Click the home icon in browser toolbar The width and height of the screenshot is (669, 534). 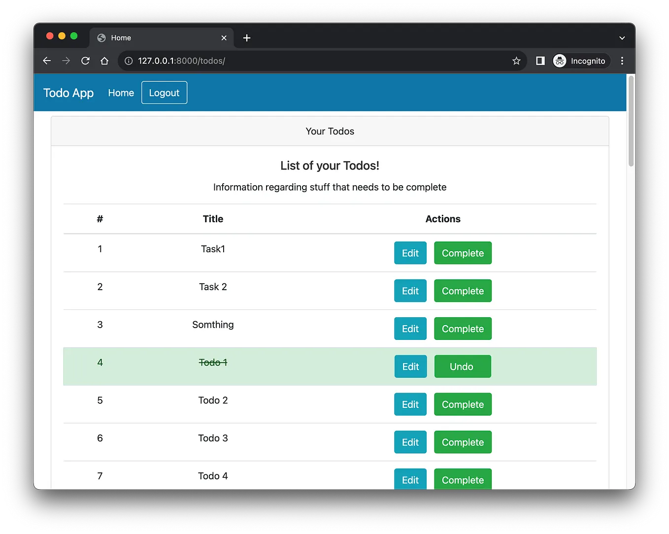coord(104,61)
